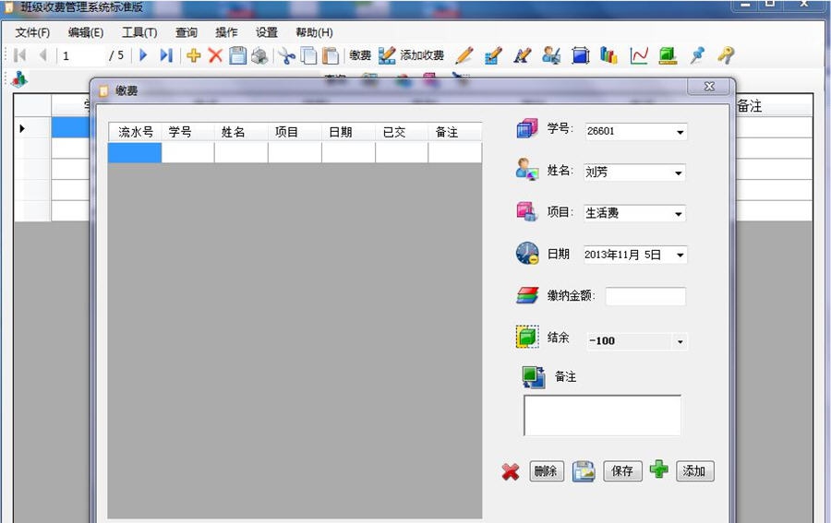831x523 pixels.
Task: Open the 帮助(H) menu
Action: [314, 32]
